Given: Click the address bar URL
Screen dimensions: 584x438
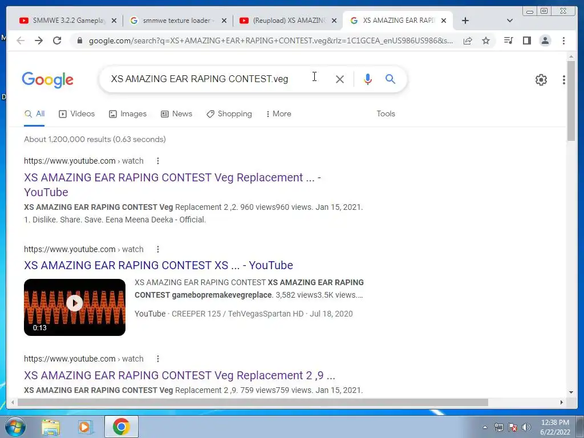Looking at the screenshot, I should 271,40.
